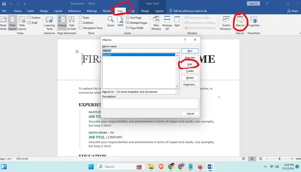The image size is (301, 172).
Task: Open File Explorer from taskbar
Action: [151, 167]
